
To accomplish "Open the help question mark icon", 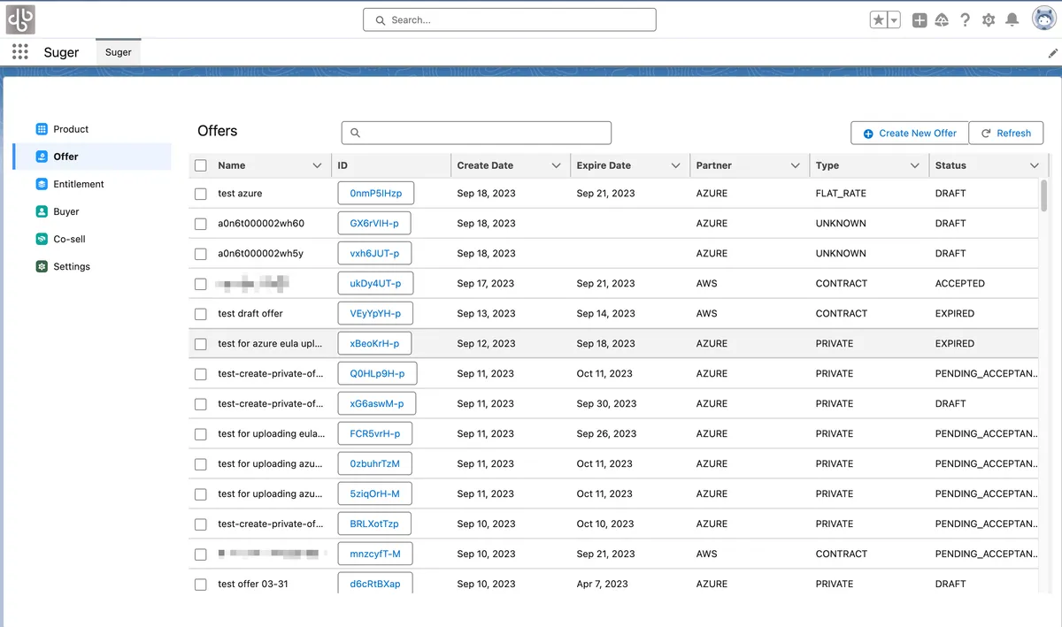I will click(966, 20).
